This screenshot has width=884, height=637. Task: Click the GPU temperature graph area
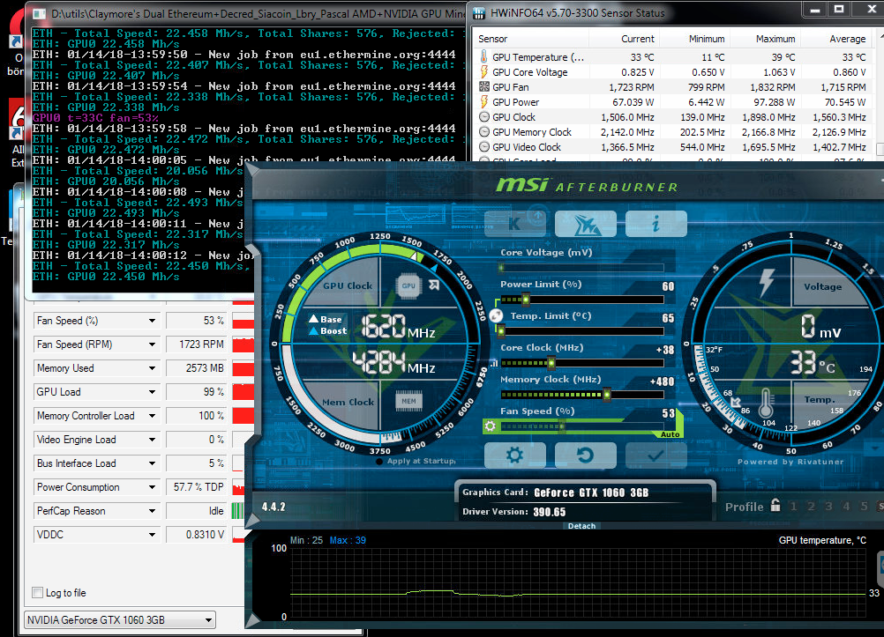[577, 583]
